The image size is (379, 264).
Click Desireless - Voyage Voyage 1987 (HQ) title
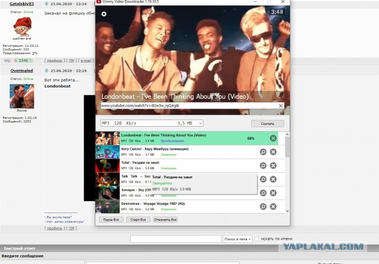coord(153,204)
